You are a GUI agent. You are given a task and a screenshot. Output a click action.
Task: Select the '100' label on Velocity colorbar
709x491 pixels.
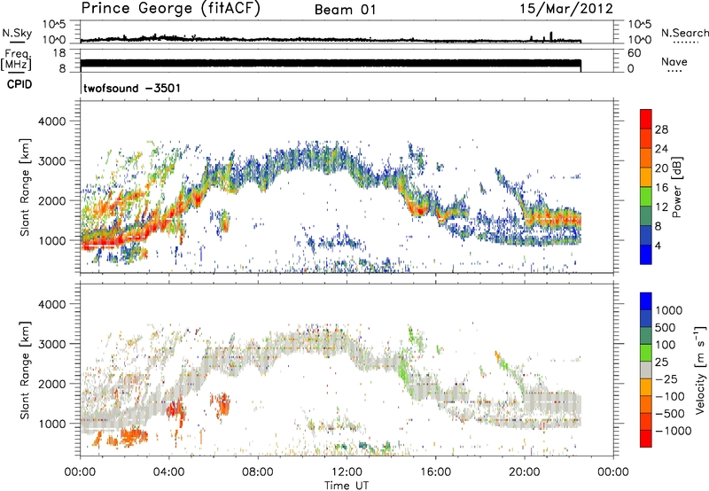pyautogui.click(x=666, y=345)
